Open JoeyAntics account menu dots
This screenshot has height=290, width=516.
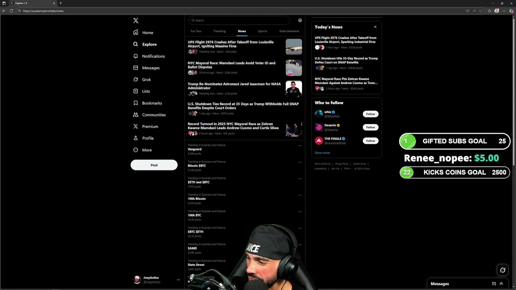(x=178, y=280)
